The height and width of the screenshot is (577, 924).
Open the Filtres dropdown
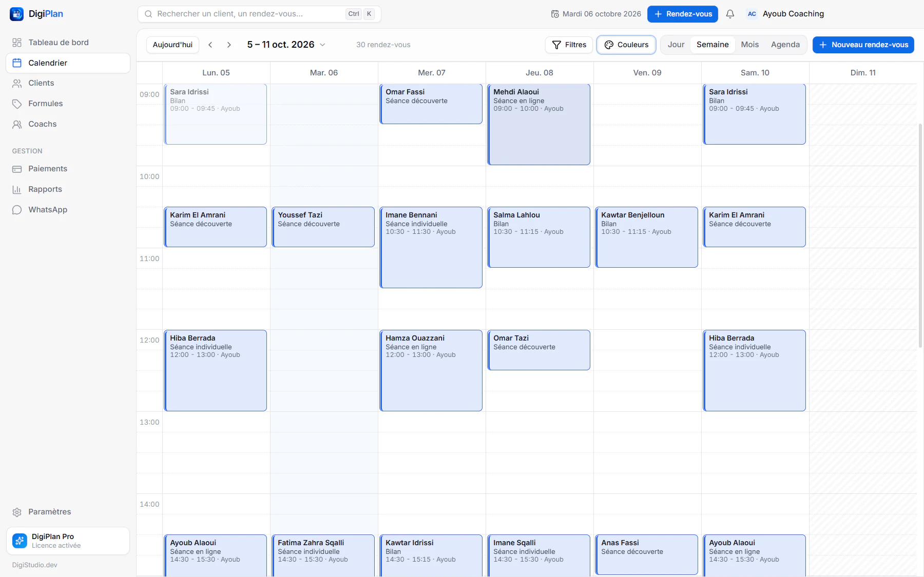pos(569,45)
